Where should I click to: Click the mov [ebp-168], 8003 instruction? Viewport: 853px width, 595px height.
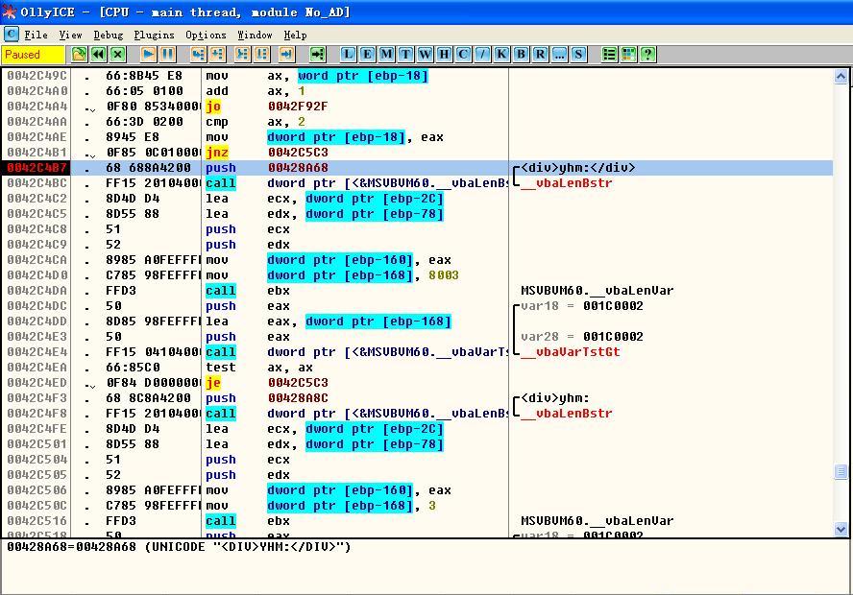[x=332, y=275]
